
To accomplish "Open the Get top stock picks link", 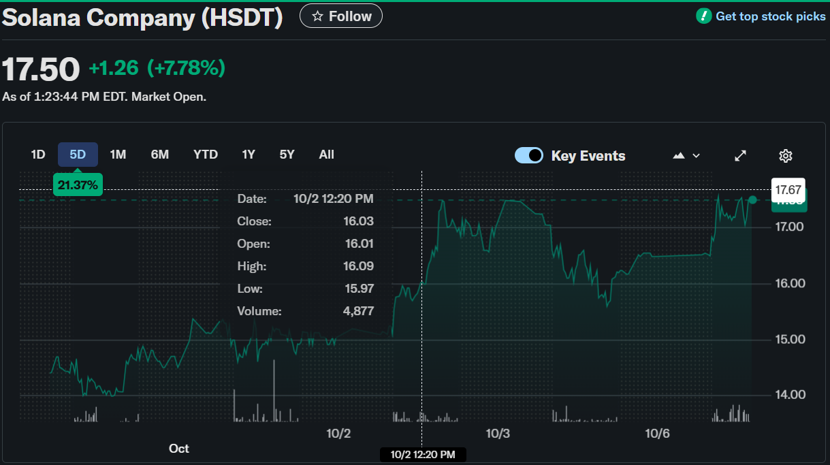I will [x=770, y=16].
